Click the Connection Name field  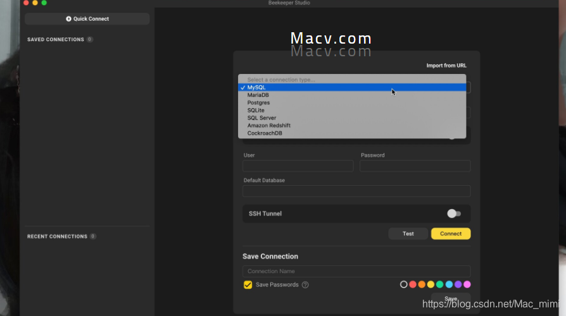(x=356, y=271)
